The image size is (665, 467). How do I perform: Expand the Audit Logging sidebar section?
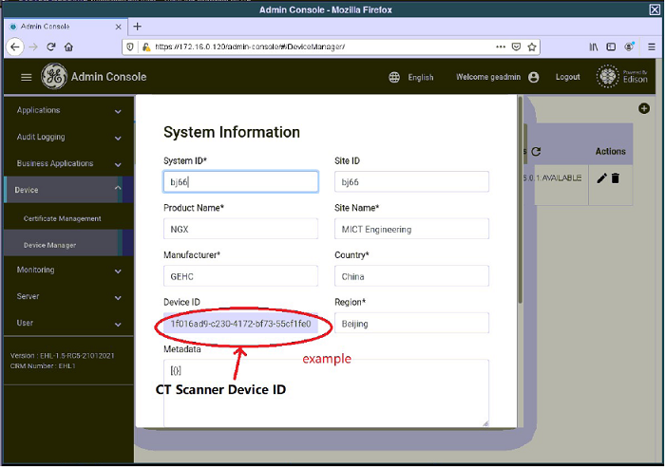[x=66, y=137]
